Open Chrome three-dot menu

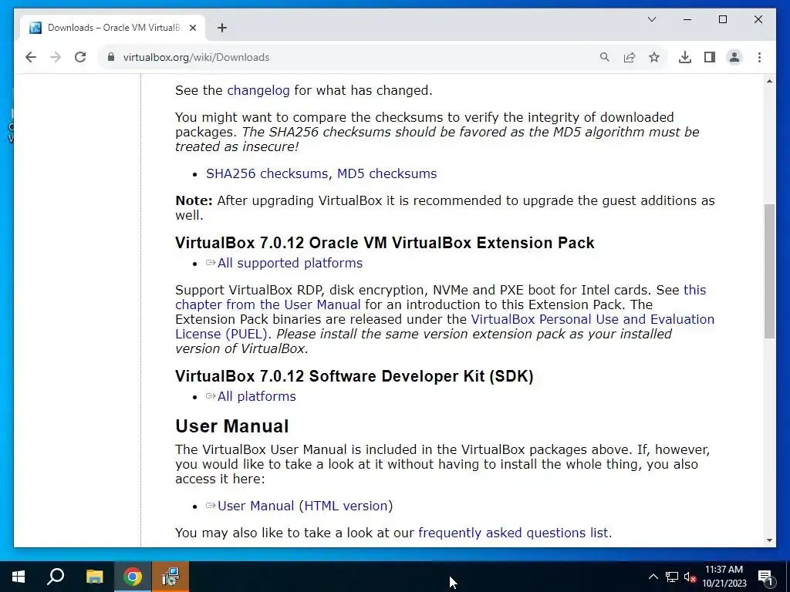click(759, 57)
